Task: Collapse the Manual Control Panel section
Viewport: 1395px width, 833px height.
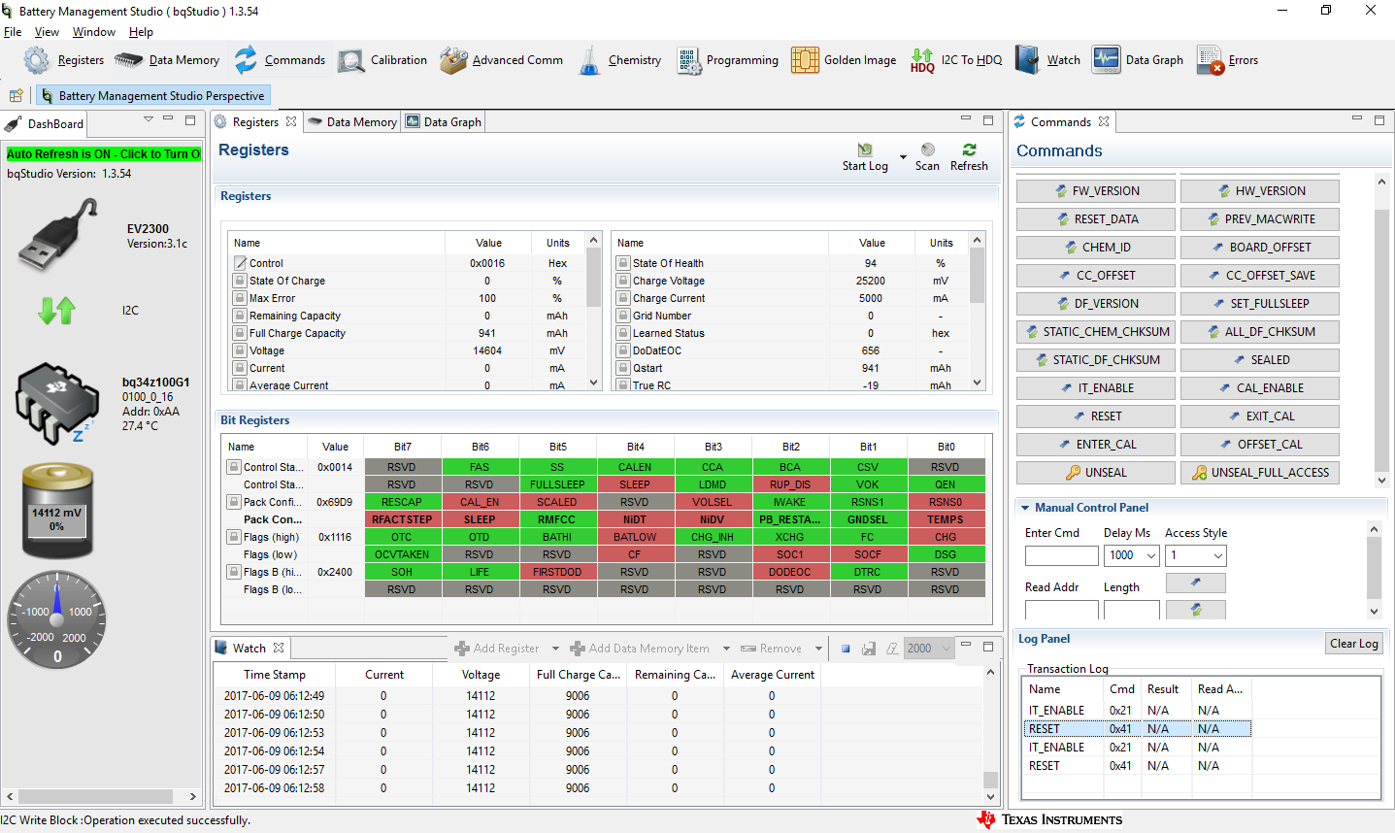Action: click(x=1024, y=507)
